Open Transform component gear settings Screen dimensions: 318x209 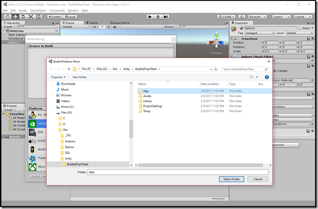tap(313, 39)
